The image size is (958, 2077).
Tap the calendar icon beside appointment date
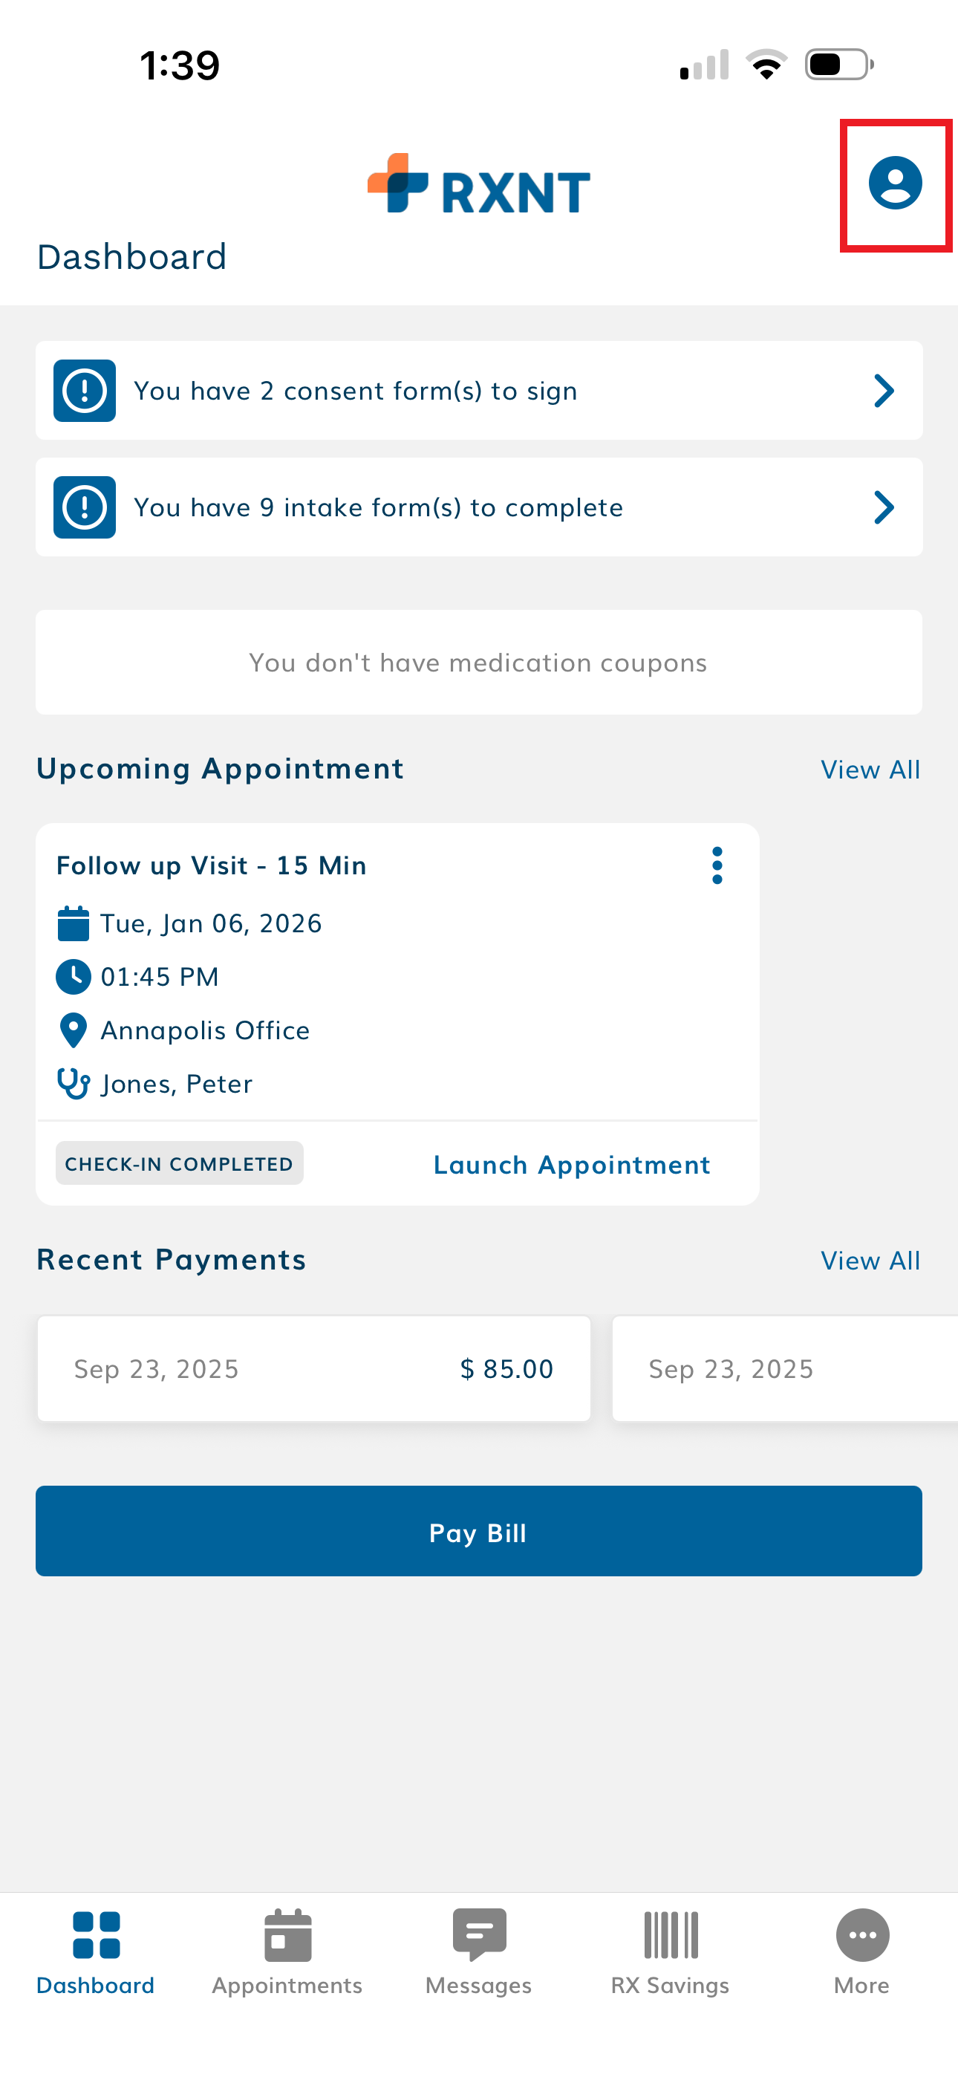pyautogui.click(x=74, y=924)
